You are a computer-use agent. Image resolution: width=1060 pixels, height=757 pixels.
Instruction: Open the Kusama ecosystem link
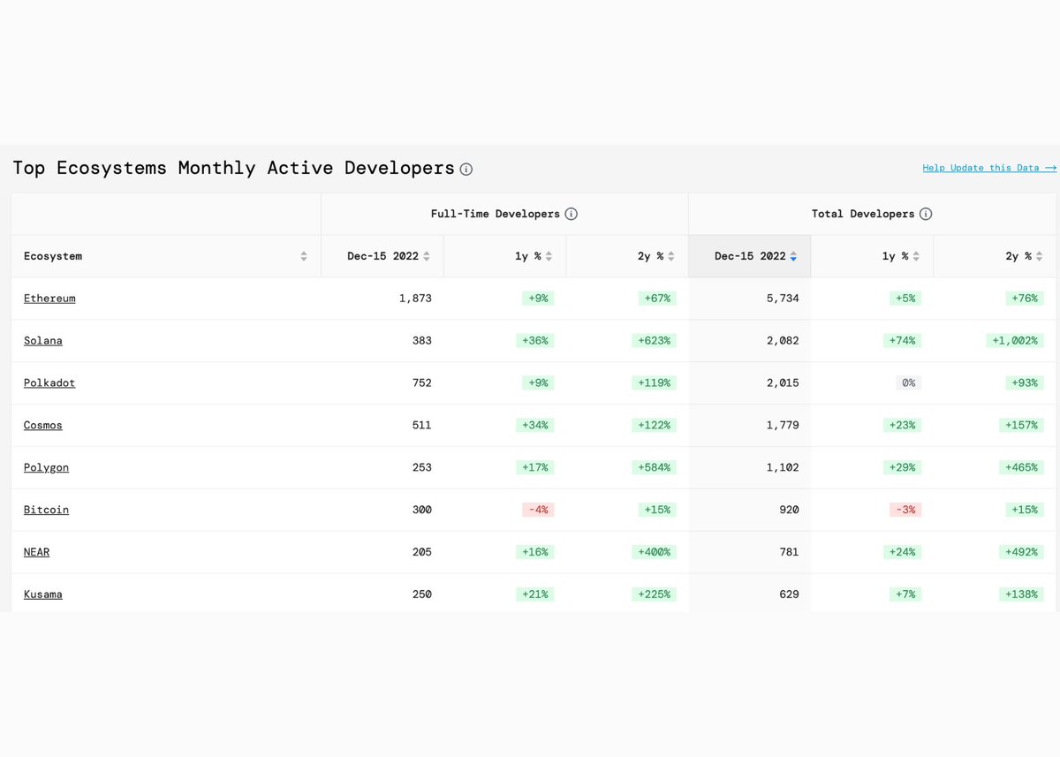coord(43,594)
